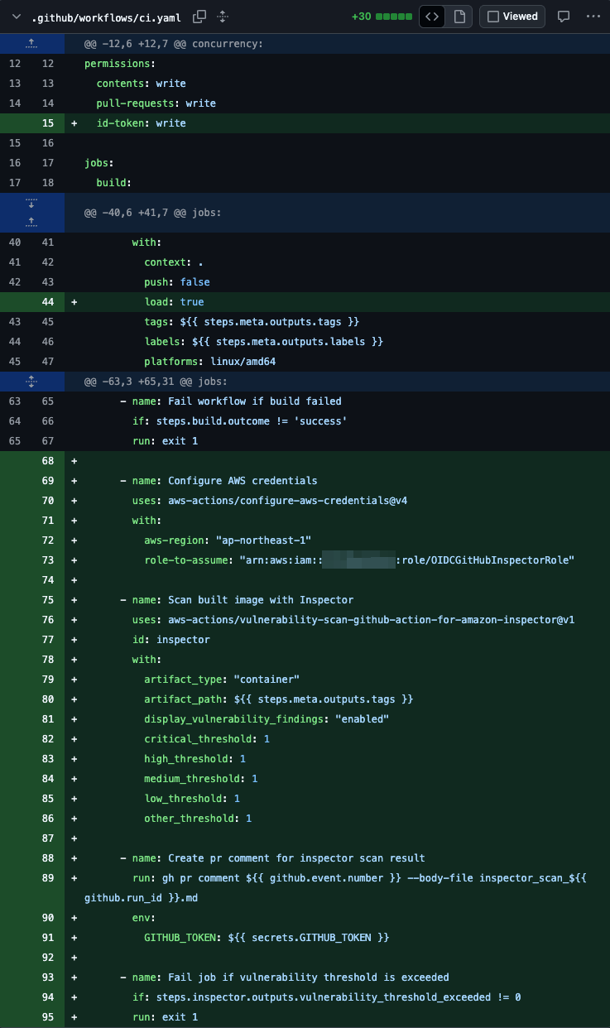The width and height of the screenshot is (610, 1028).
Task: Click line number 95 at the bottom
Action: (x=47, y=1017)
